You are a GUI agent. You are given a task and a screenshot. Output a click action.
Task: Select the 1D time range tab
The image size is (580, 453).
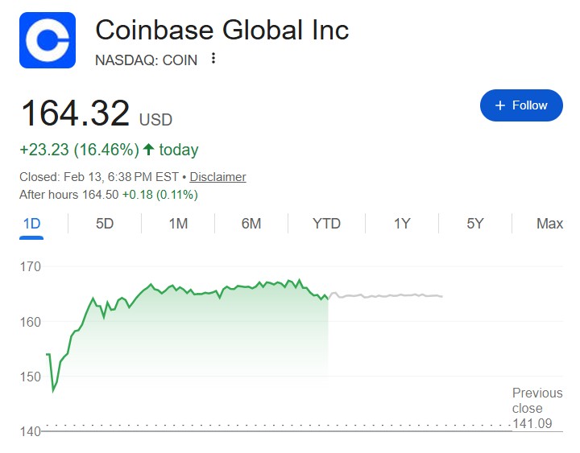pyautogui.click(x=31, y=224)
